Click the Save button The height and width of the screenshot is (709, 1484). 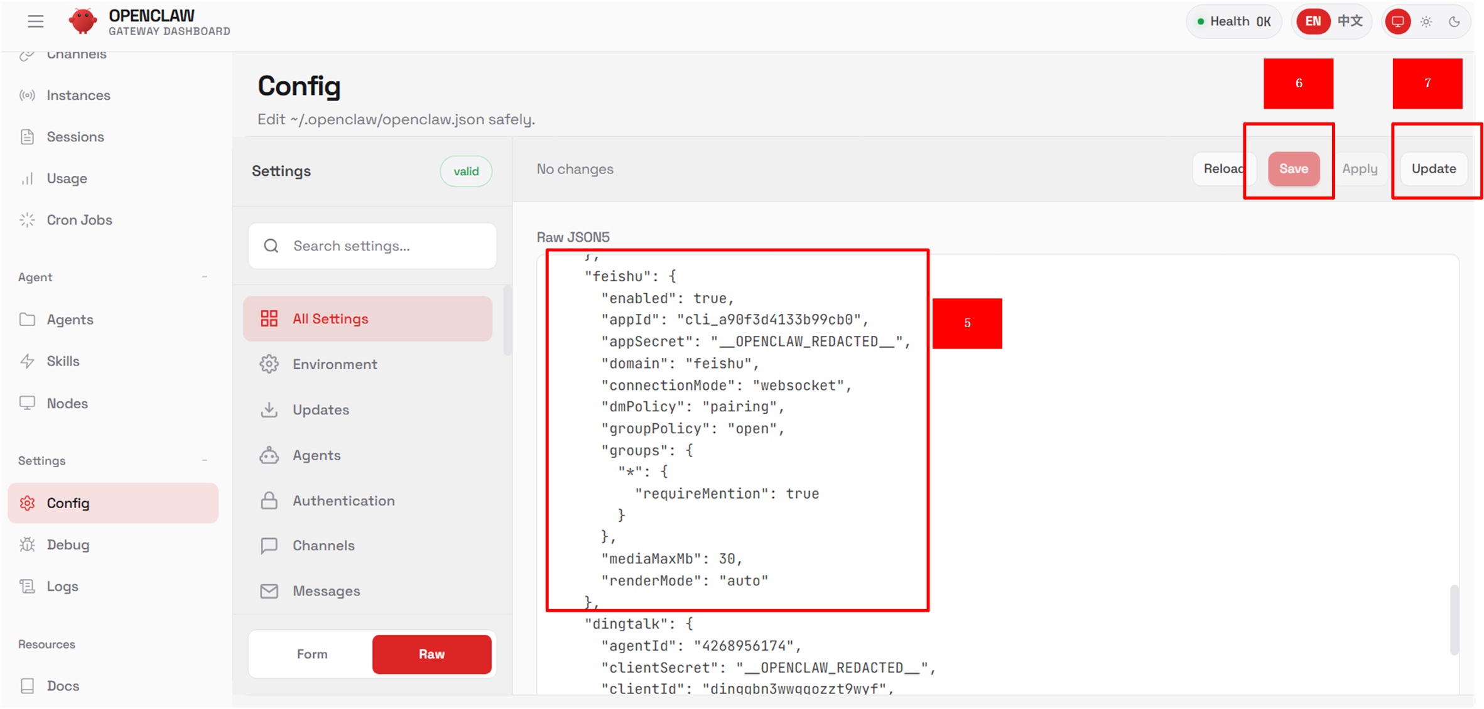click(x=1293, y=168)
